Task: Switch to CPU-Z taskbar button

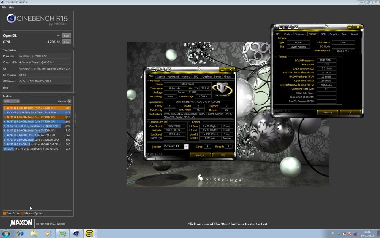Action: coord(90,234)
